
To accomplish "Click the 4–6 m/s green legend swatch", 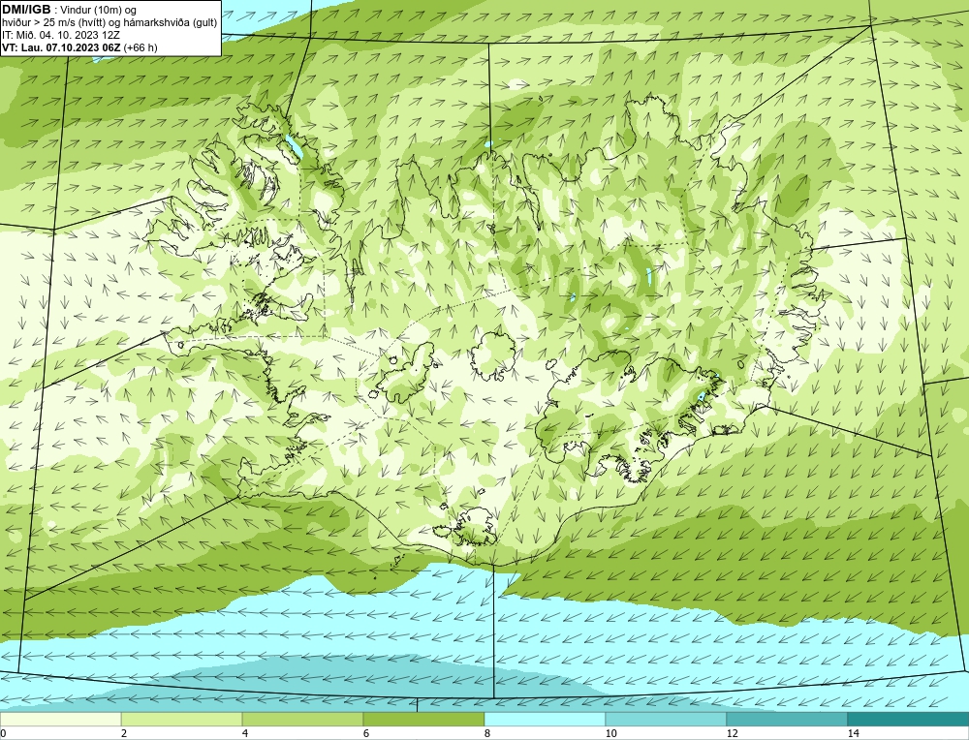I will click(302, 719).
